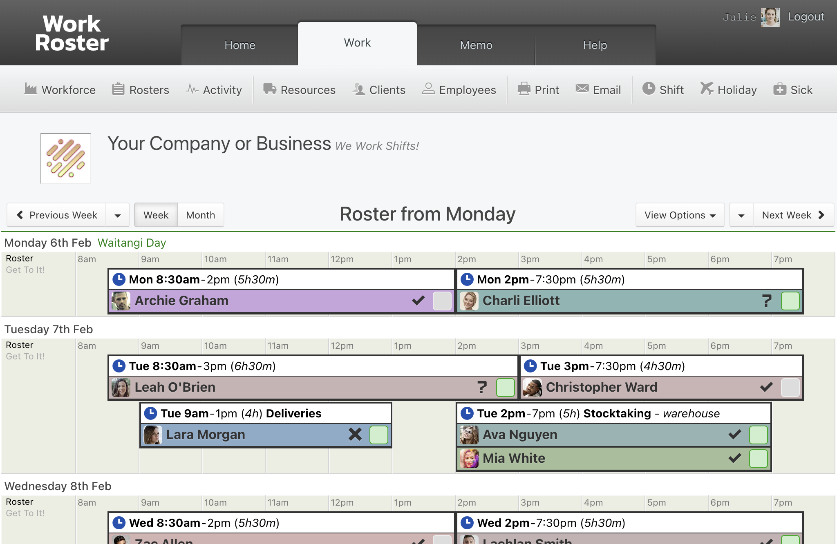Add Sick leave via medical kit icon
This screenshot has height=544, width=837.
(780, 89)
